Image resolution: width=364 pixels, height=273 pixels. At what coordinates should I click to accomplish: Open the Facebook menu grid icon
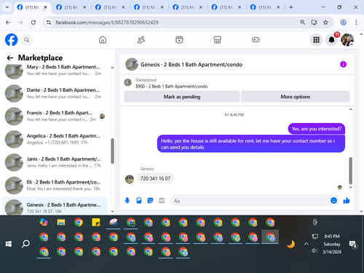pos(316,40)
